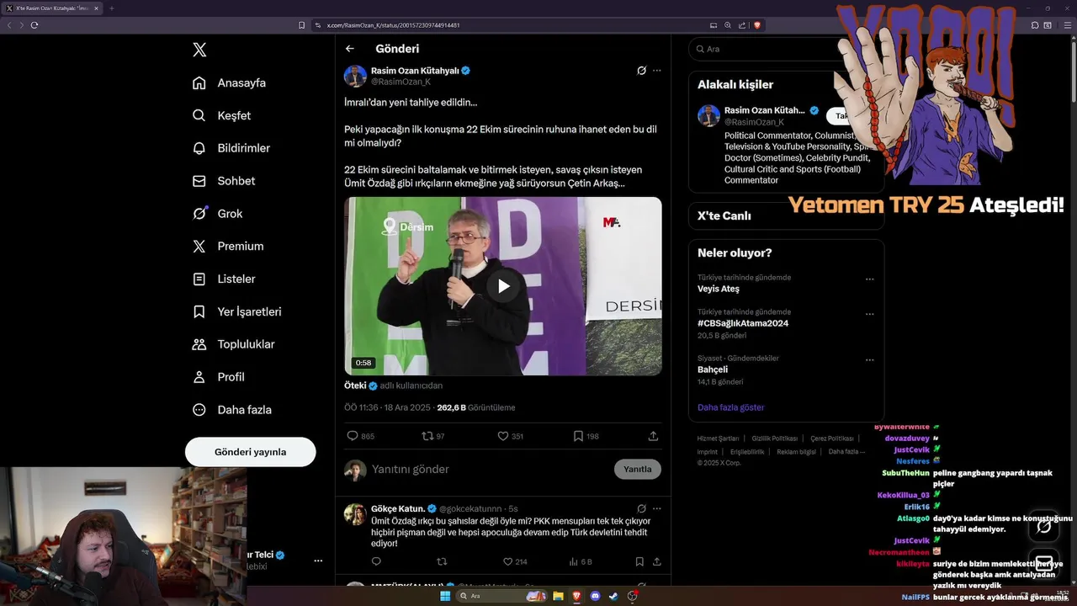Image resolution: width=1077 pixels, height=606 pixels.
Task: Open the X logo home link
Action: pos(199,50)
